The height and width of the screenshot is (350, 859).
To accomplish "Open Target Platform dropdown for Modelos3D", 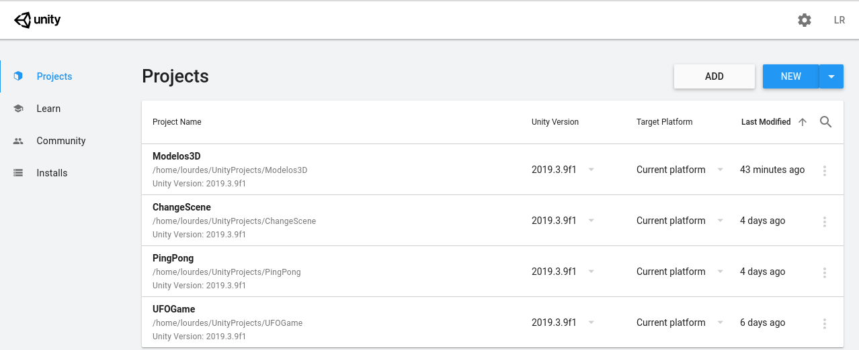I will 720,170.
